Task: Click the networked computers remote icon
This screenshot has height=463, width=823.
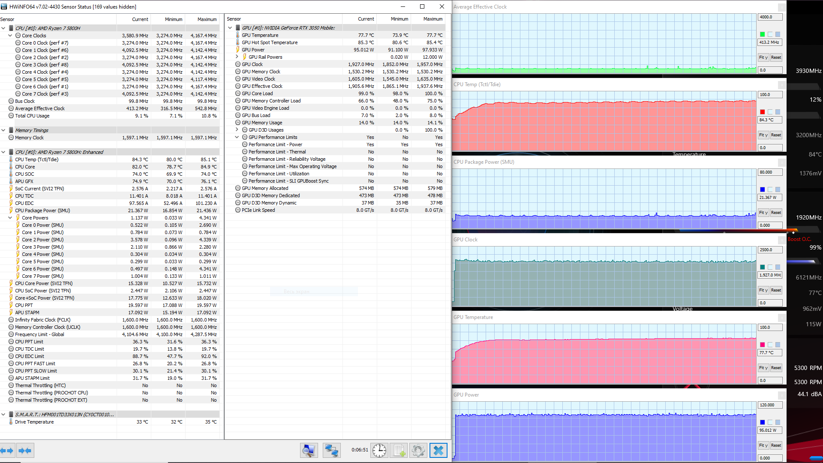Action: (331, 451)
